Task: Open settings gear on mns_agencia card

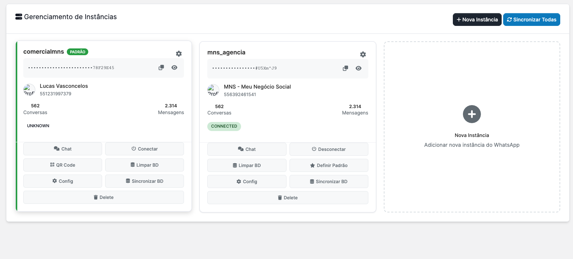Action: pyautogui.click(x=363, y=54)
